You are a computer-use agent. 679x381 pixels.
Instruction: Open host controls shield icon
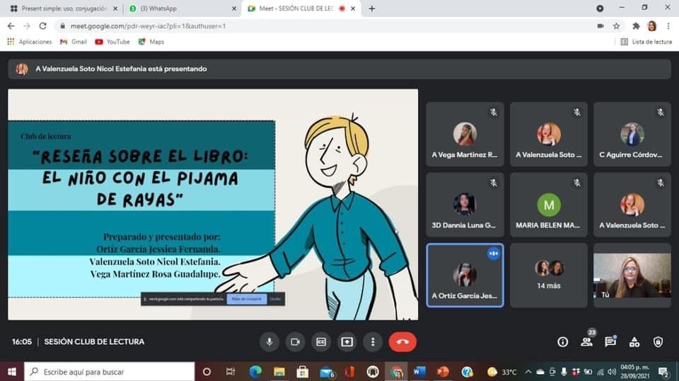tap(658, 342)
